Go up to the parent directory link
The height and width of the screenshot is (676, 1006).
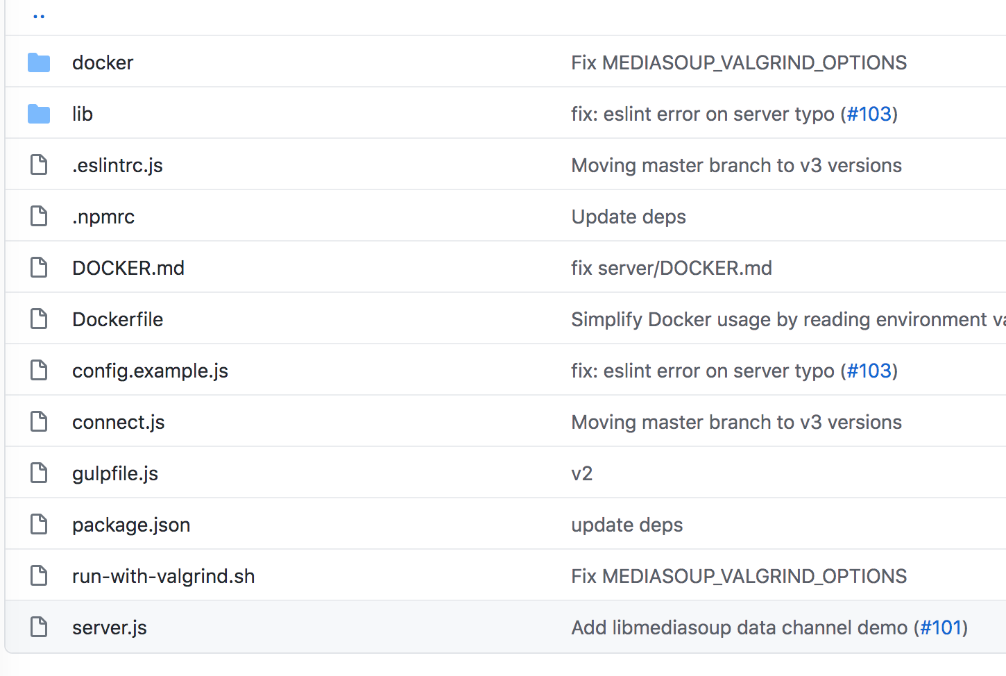click(39, 17)
